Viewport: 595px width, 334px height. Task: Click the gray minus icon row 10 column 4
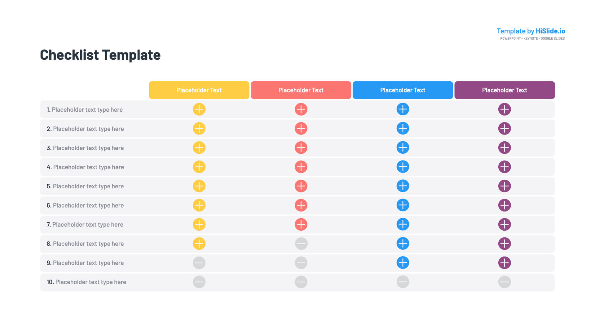(504, 282)
